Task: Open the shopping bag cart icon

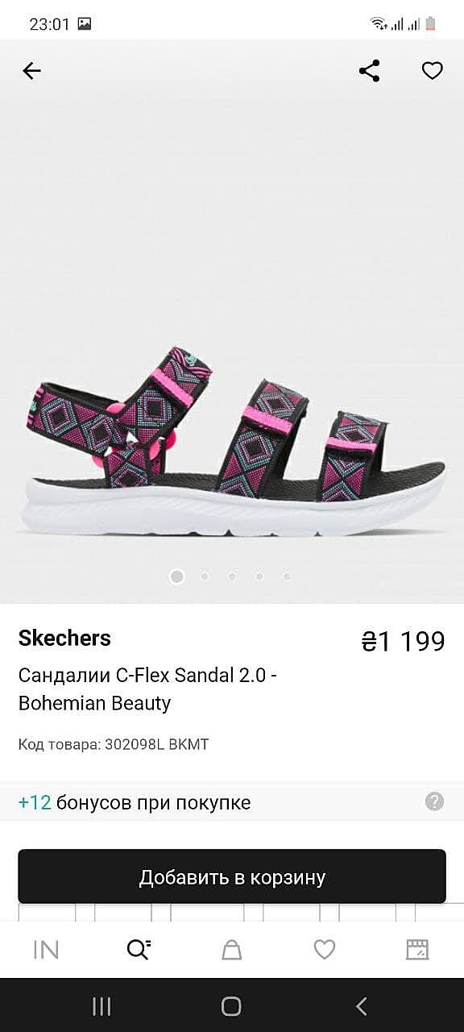Action: [x=232, y=950]
